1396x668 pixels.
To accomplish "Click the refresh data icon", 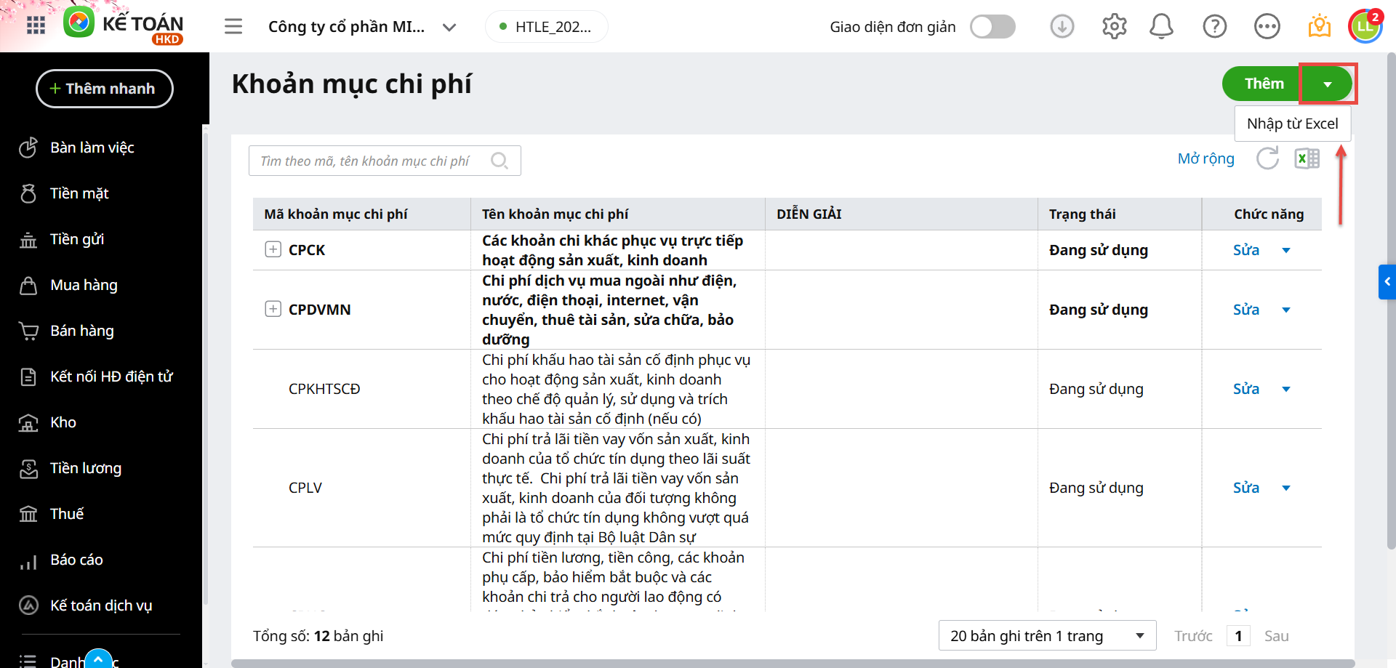I will [x=1267, y=158].
